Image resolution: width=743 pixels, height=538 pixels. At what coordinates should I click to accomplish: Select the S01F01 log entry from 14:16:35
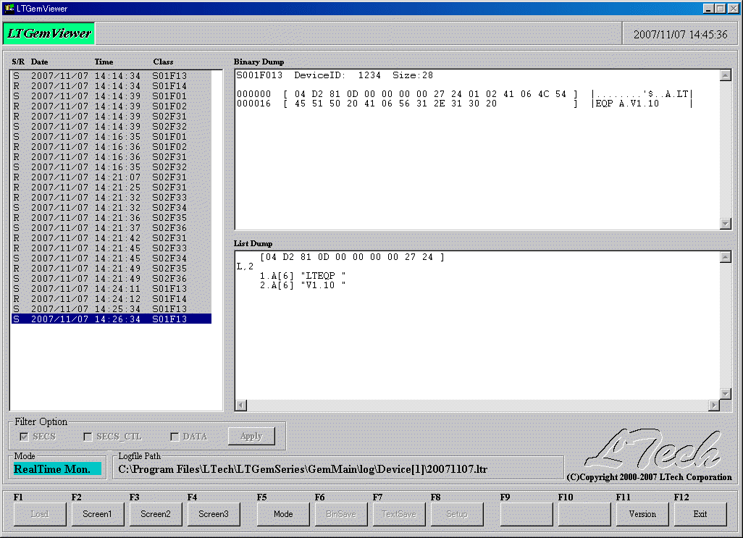click(109, 135)
